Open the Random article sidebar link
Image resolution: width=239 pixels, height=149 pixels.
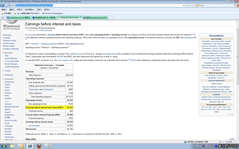[x=9, y=46]
